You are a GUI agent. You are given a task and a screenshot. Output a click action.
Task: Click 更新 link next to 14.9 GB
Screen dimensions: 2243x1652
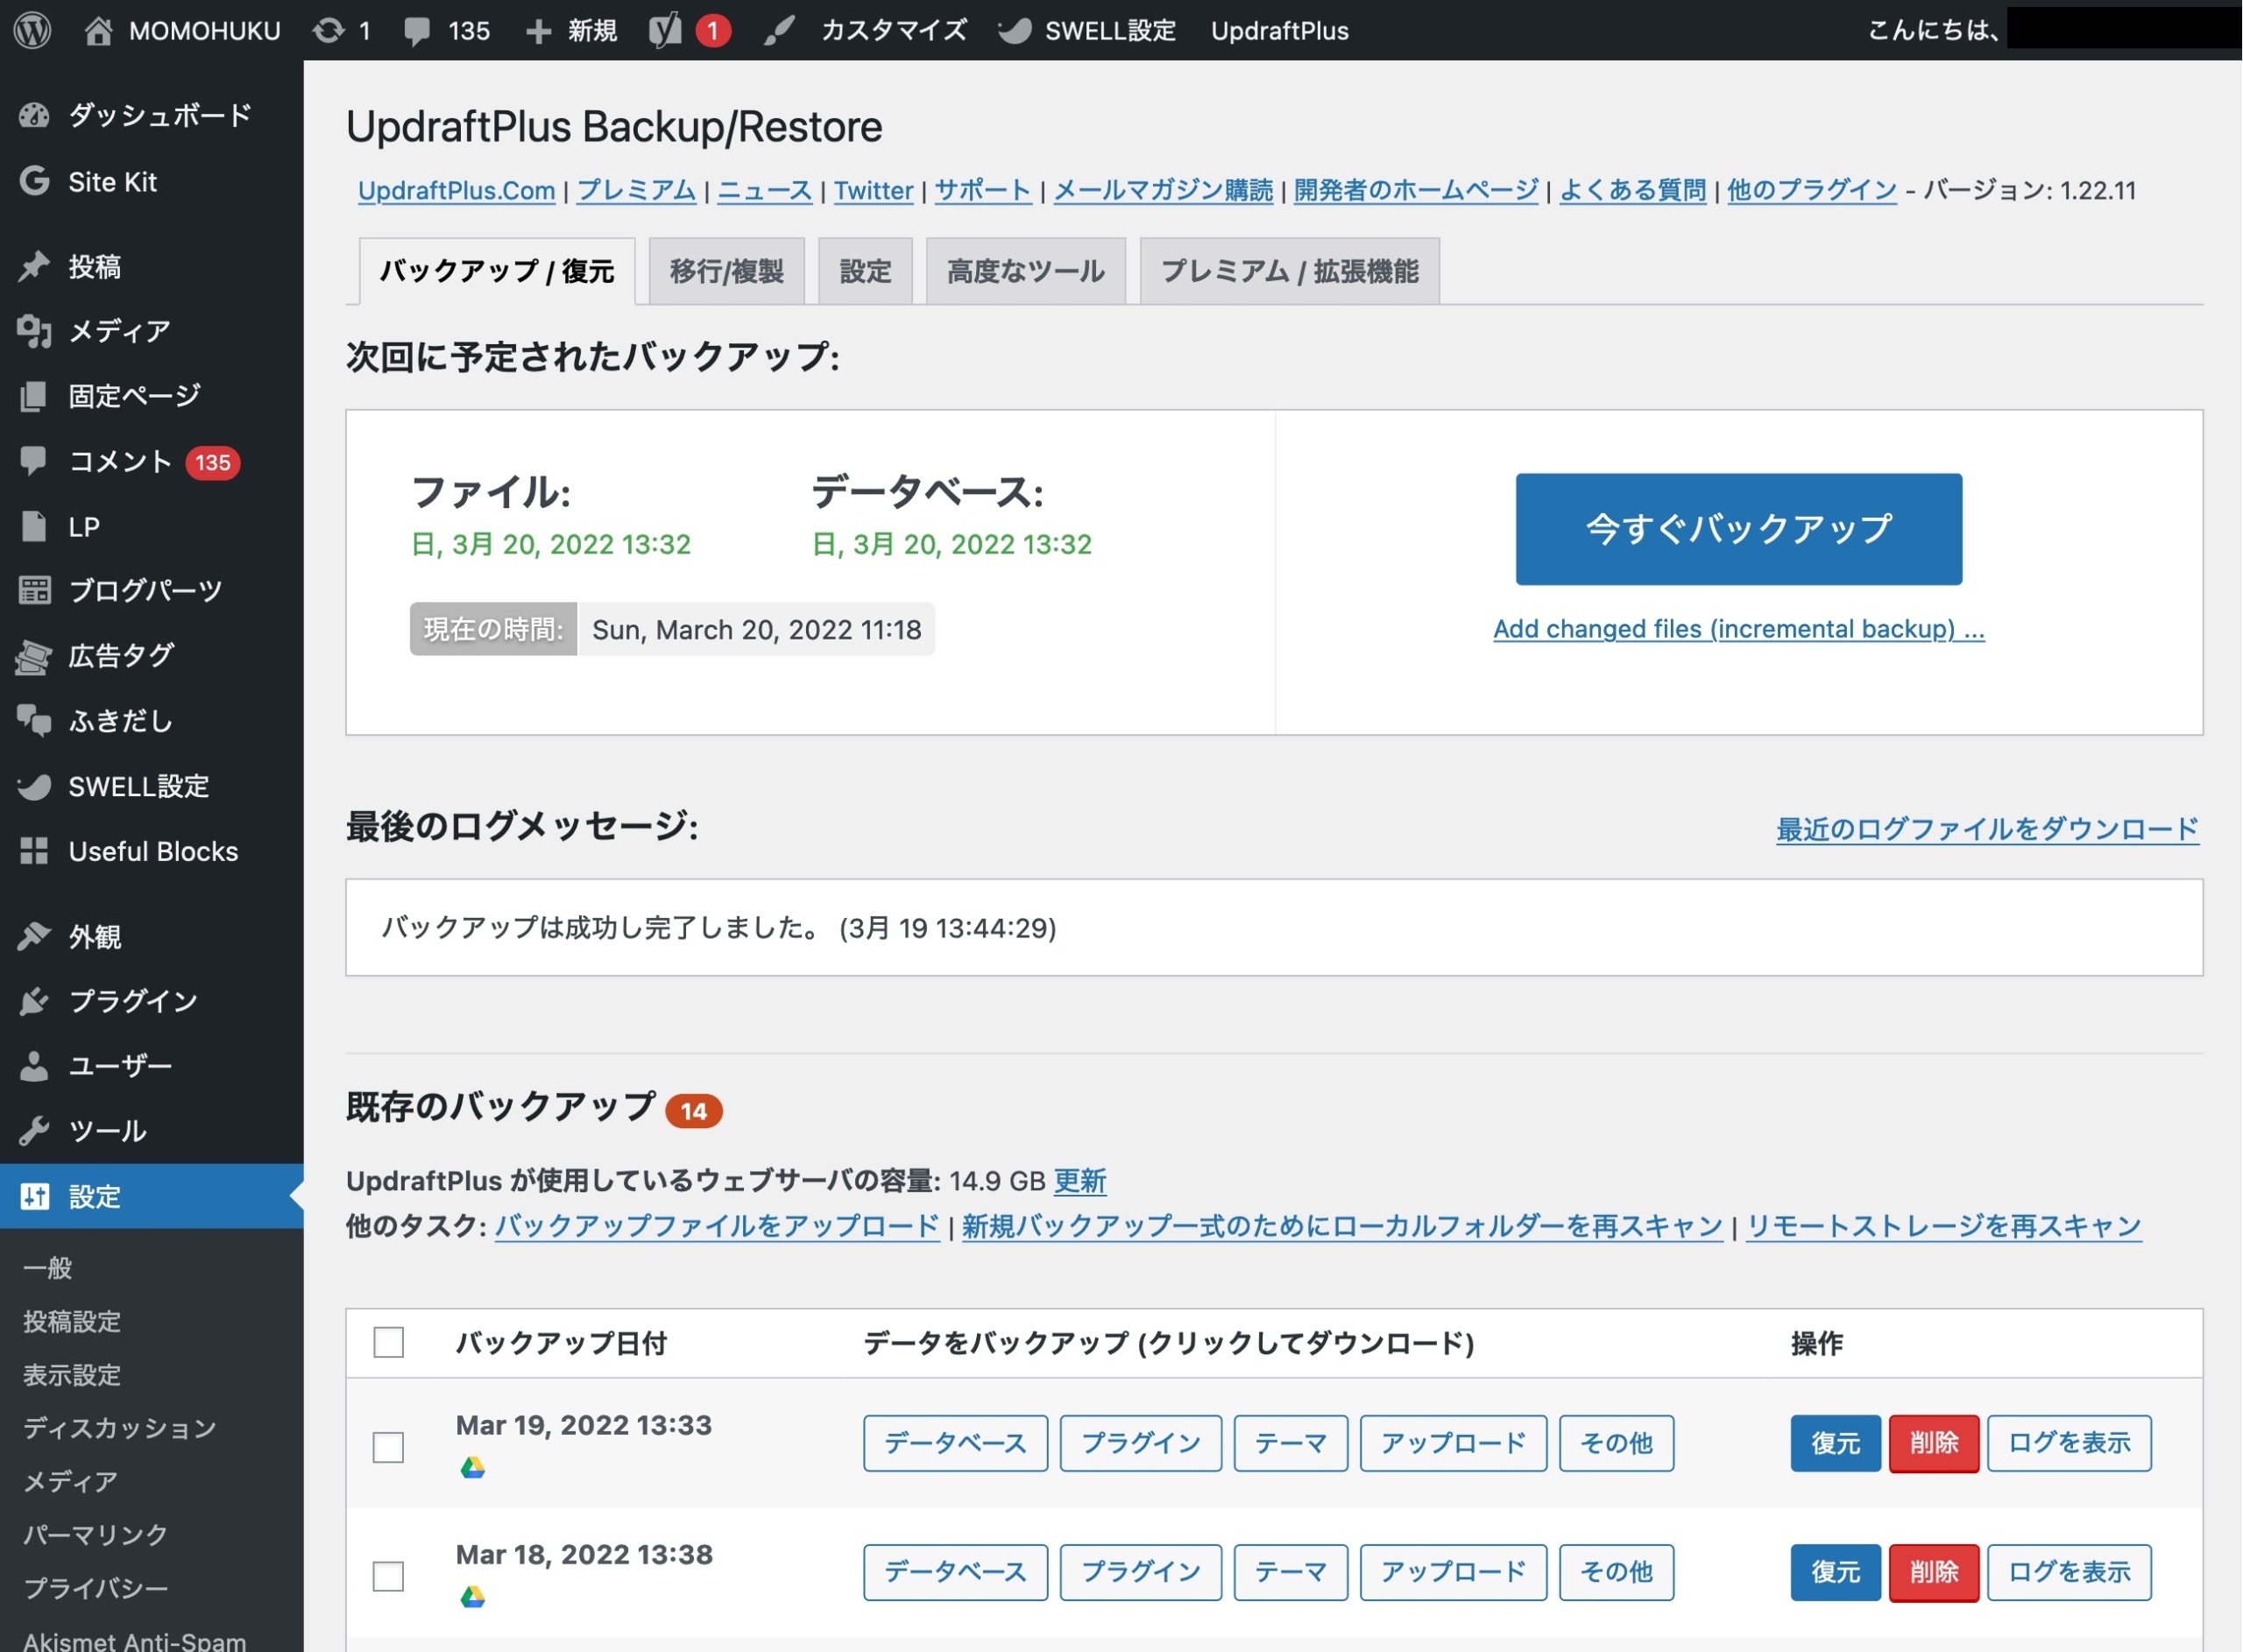[x=1080, y=1181]
